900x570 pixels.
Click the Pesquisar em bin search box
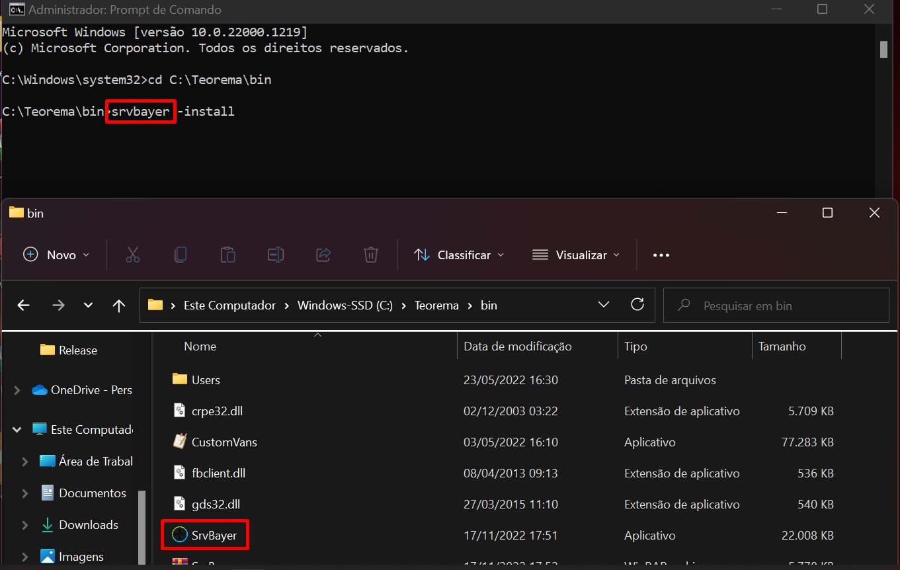[776, 305]
